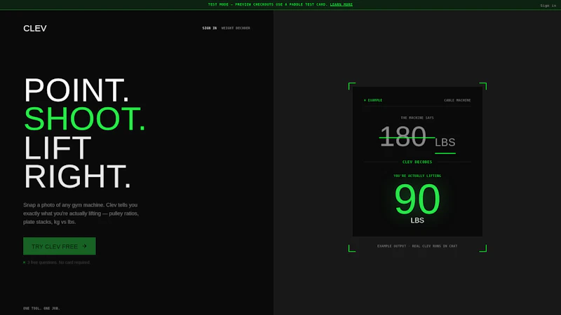The height and width of the screenshot is (315, 561).
Task: Click the CABLE MACHINE label
Action: 457,100
